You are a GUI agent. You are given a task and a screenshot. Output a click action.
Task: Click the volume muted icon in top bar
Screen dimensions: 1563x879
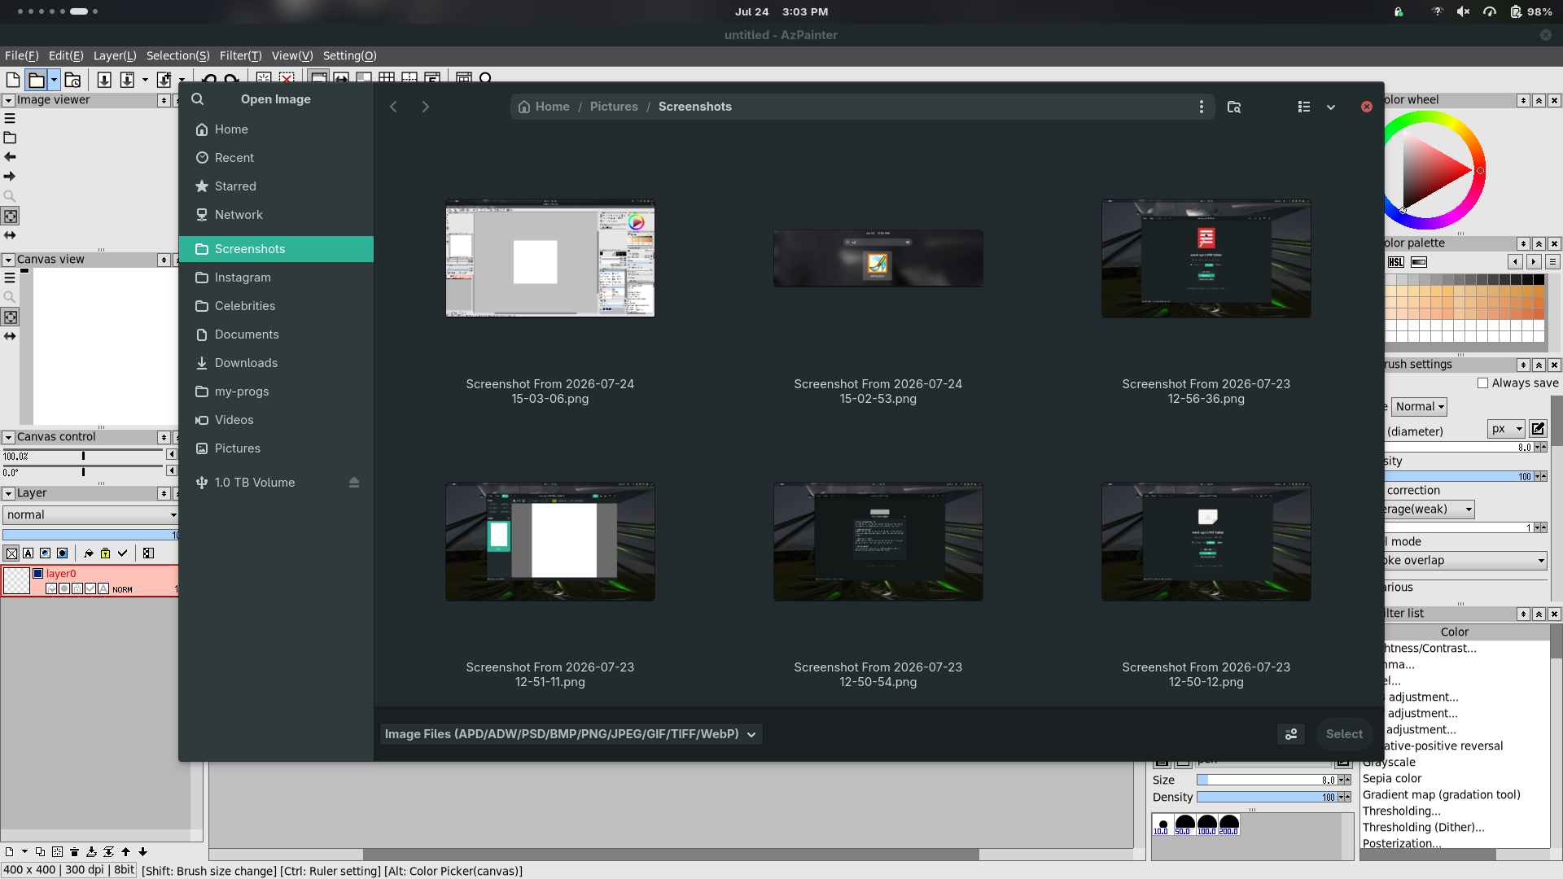[x=1463, y=11]
